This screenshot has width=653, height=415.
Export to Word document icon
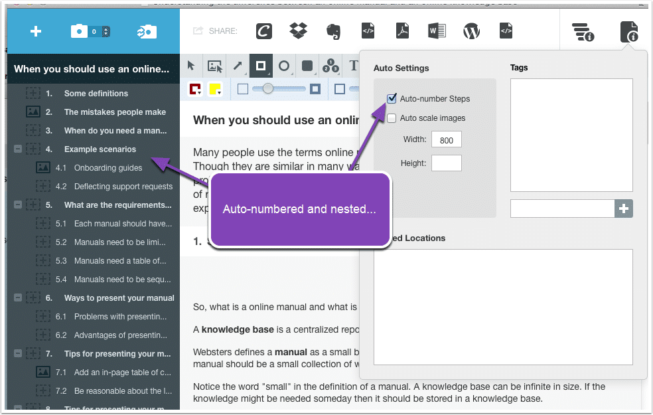click(x=436, y=31)
